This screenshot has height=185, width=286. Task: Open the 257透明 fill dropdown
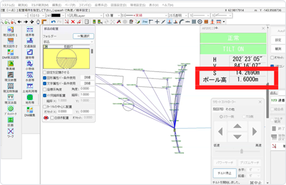[178, 15]
